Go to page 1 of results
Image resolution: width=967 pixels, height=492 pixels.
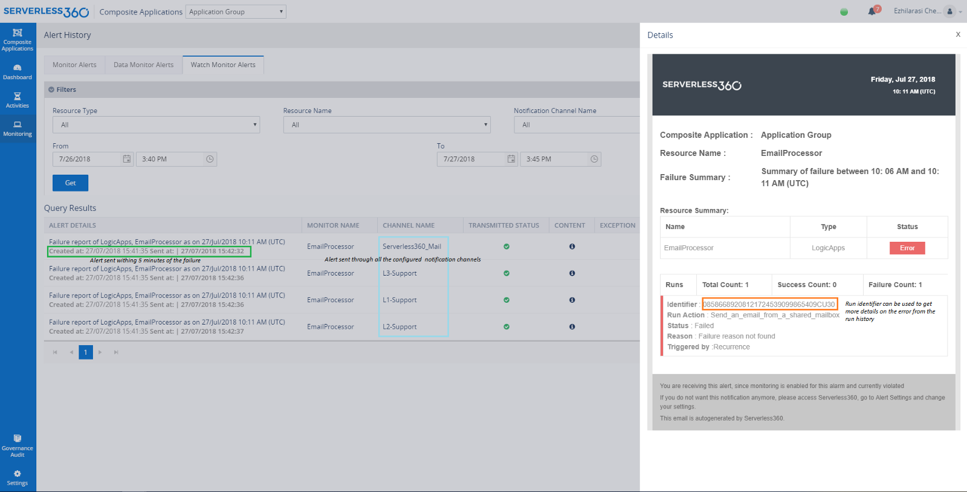(86, 352)
